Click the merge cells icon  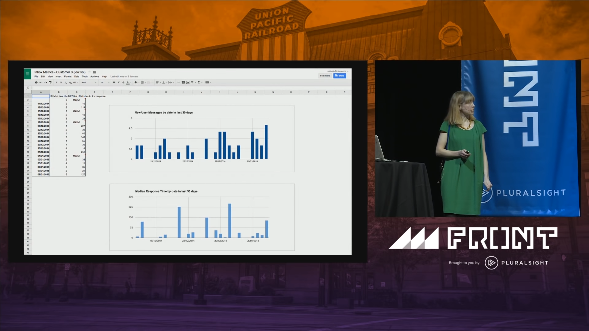pyautogui.click(x=149, y=82)
